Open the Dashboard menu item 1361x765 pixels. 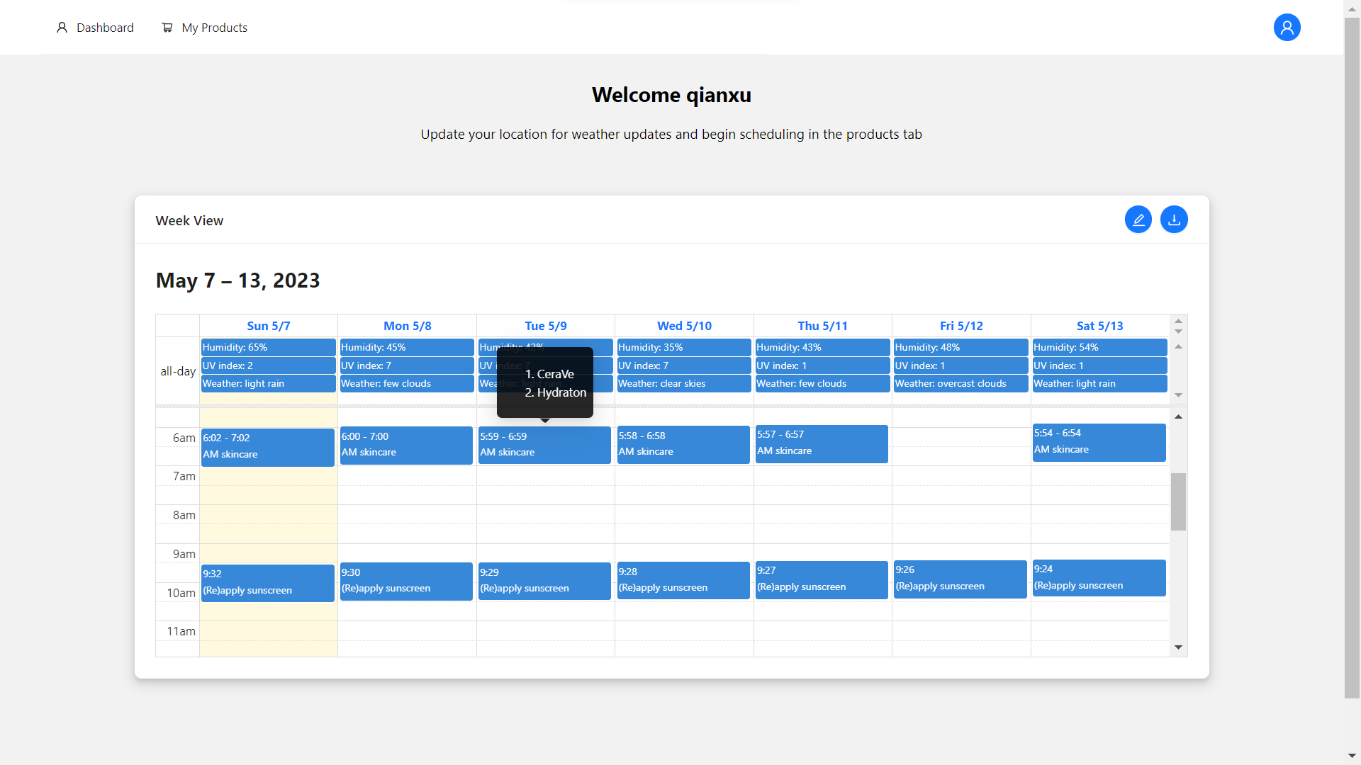coord(105,28)
